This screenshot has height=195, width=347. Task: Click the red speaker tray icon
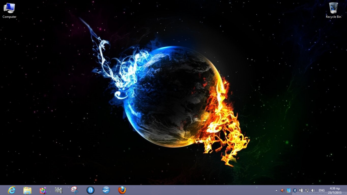click(283, 190)
